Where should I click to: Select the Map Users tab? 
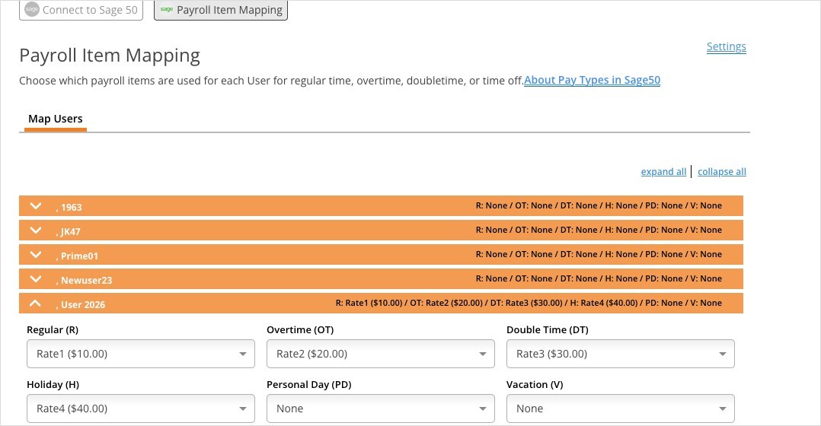(56, 119)
